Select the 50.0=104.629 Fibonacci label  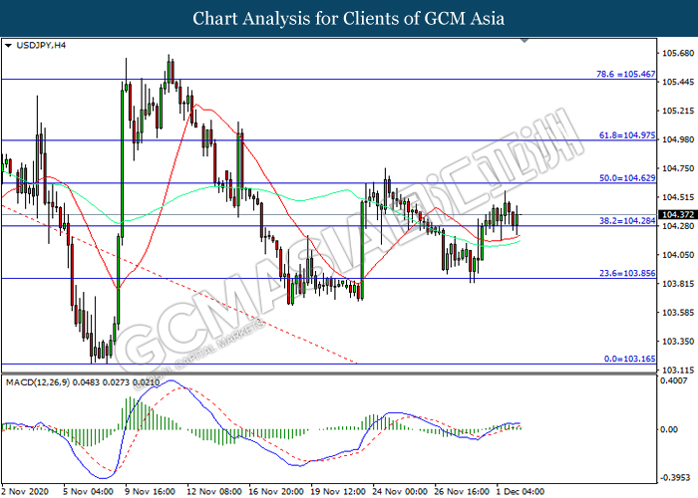(627, 178)
